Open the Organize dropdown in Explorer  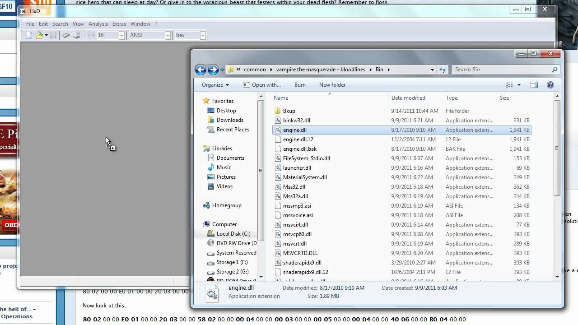pos(215,85)
